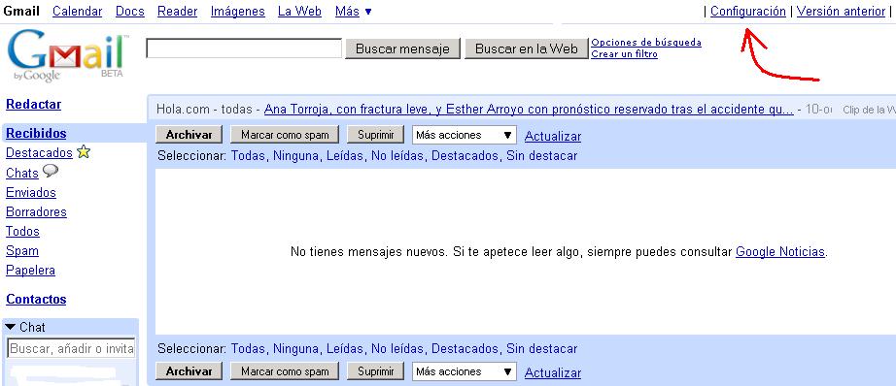Select Ninguna in the upper Seleccionar row
The height and width of the screenshot is (386, 896).
coord(295,155)
